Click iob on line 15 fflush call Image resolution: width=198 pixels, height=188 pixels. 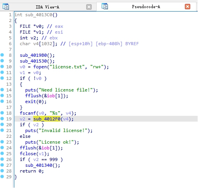(x=51, y=96)
